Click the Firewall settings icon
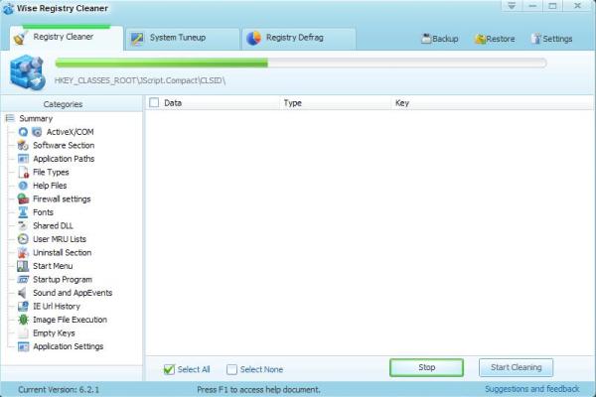 pos(23,199)
